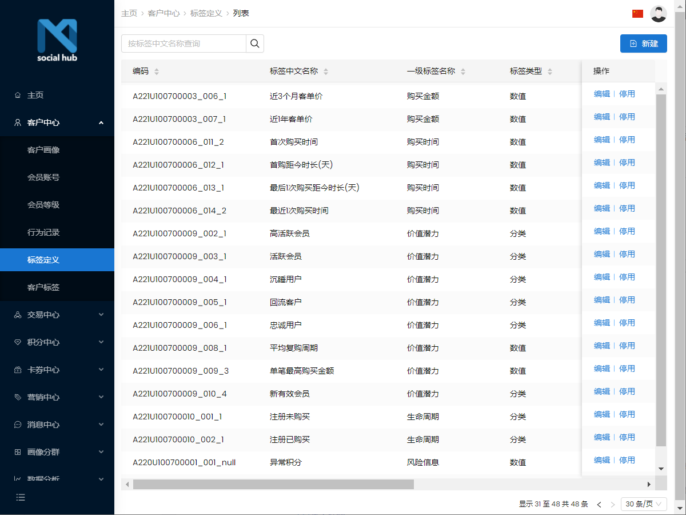Image resolution: width=686 pixels, height=515 pixels.
Task: Open the 30 条/页 page size dropdown
Action: 644,504
